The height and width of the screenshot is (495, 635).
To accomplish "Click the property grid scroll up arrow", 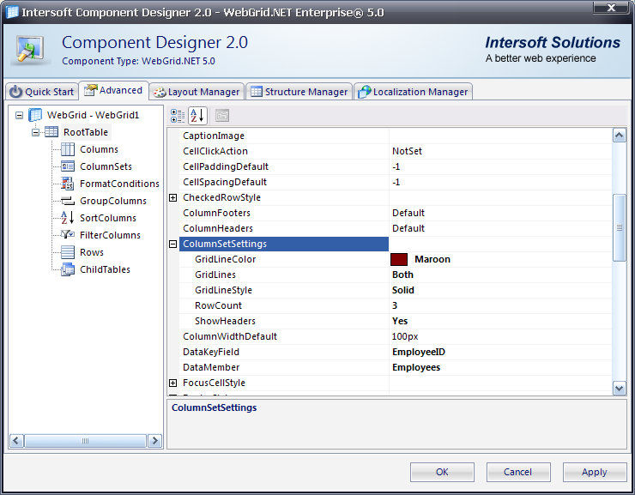I will 619,136.
